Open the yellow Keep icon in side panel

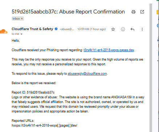[x=158, y=12]
